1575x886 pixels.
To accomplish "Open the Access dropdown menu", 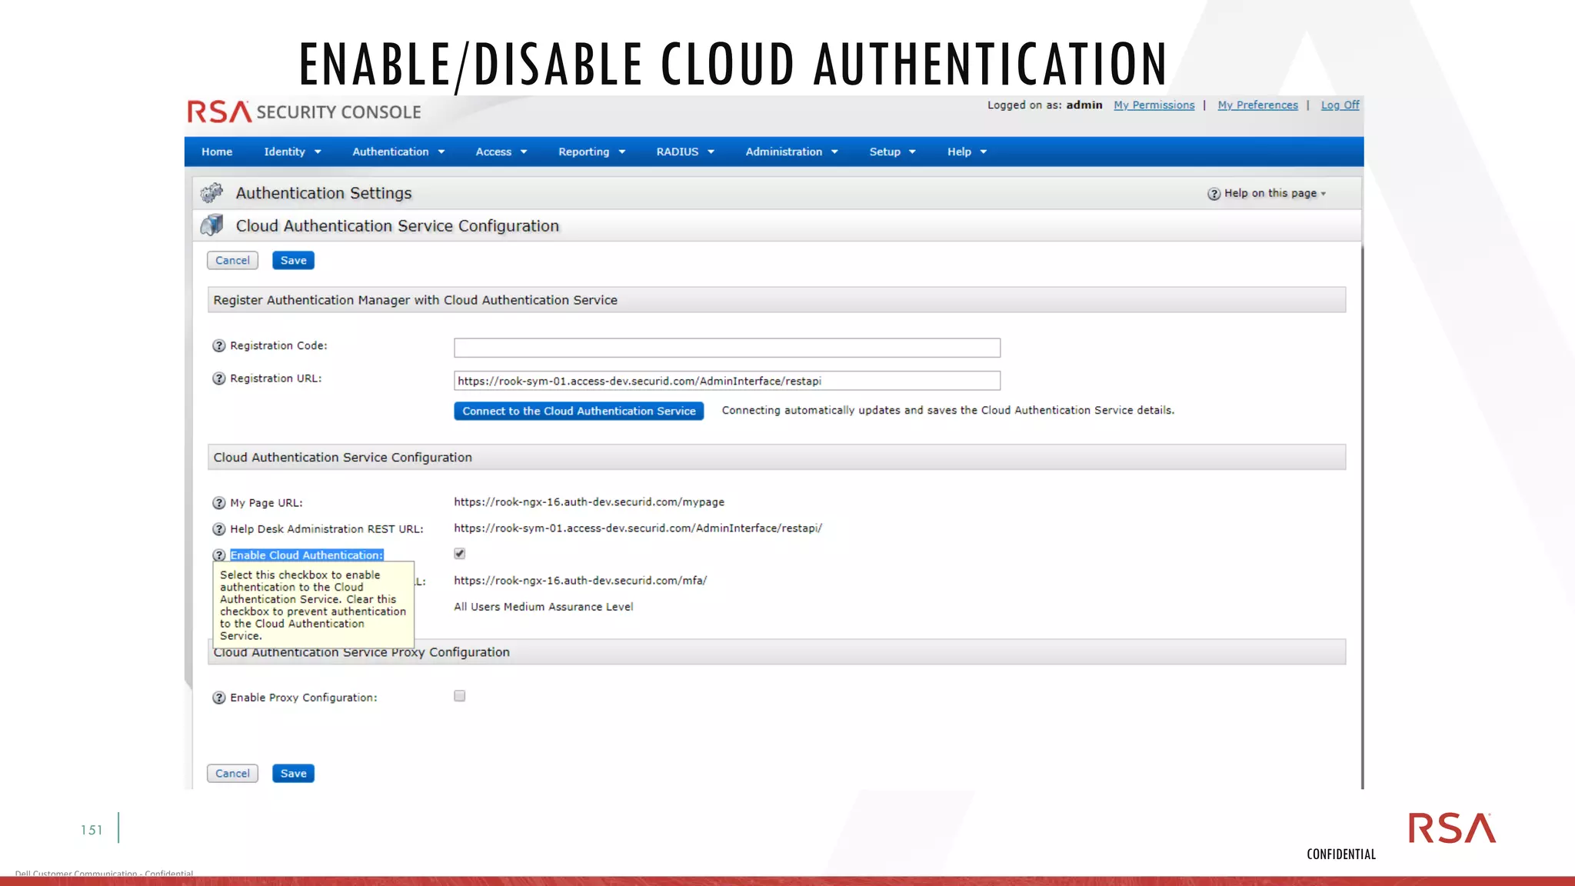I will click(501, 152).
